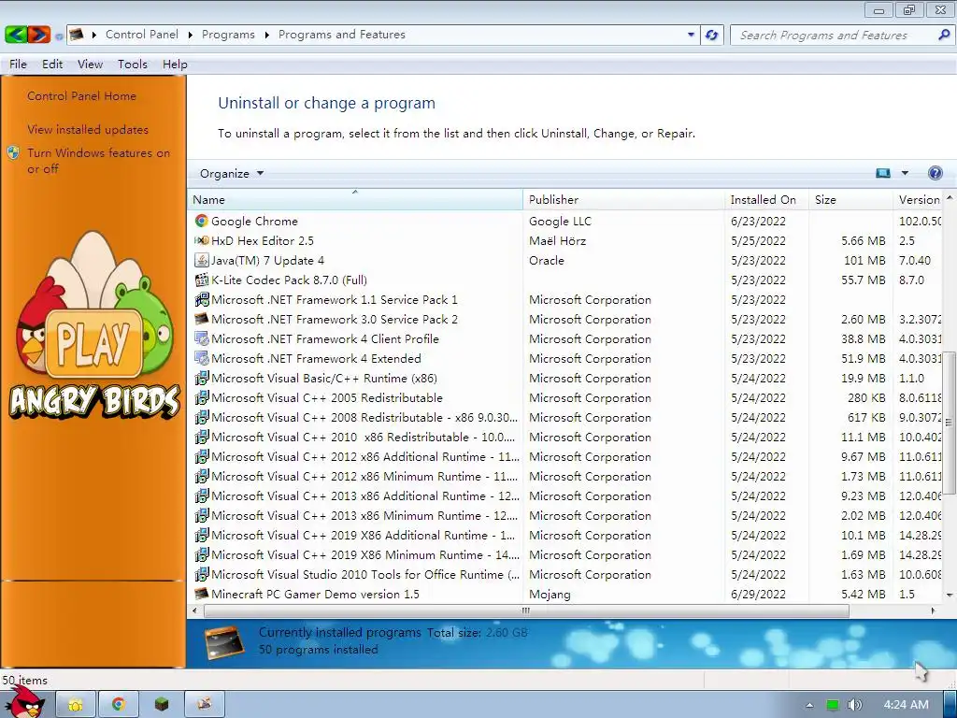The image size is (957, 718).
Task: Select .NET Framework 3.0 Service Pack 2 icon
Action: point(202,319)
